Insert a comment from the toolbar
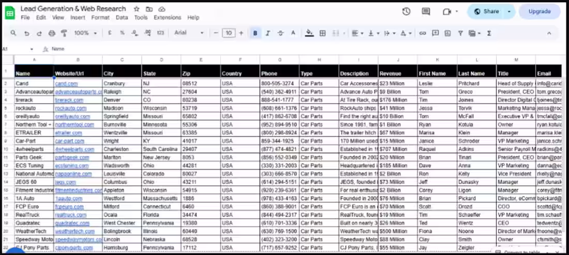Viewport: 569px width, 255px height. coord(435,33)
